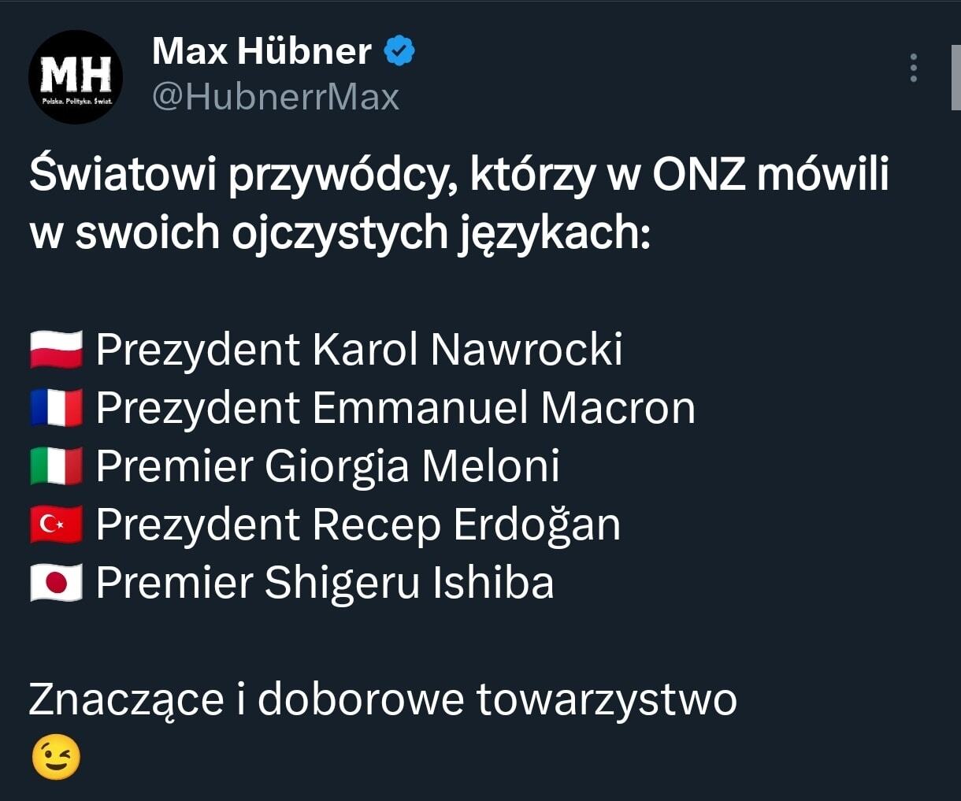Click the Poland flag emoji
961x801 pixels.
tap(56, 350)
